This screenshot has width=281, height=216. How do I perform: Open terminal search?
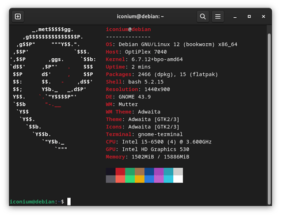pos(203,17)
